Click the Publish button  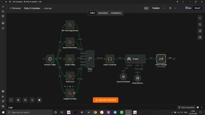[156, 8]
